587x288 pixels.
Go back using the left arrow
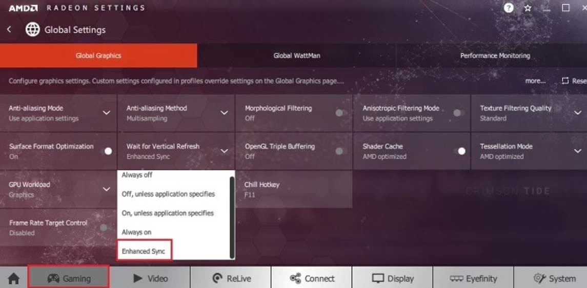coord(9,29)
